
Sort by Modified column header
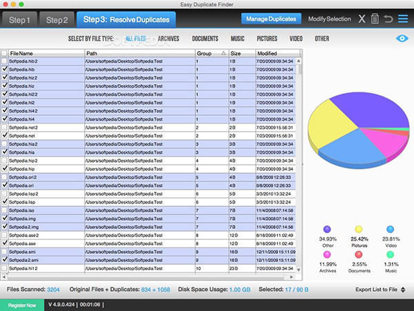pos(278,53)
